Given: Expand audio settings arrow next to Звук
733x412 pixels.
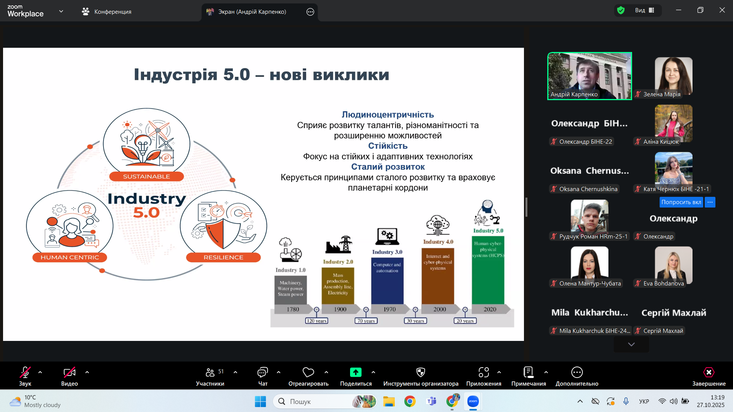Looking at the screenshot, I should [x=40, y=372].
